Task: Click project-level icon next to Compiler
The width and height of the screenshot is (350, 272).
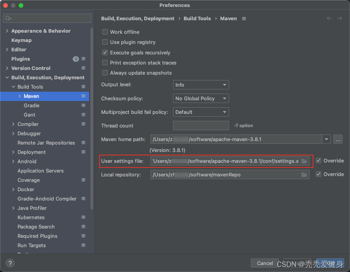Action: point(84,124)
